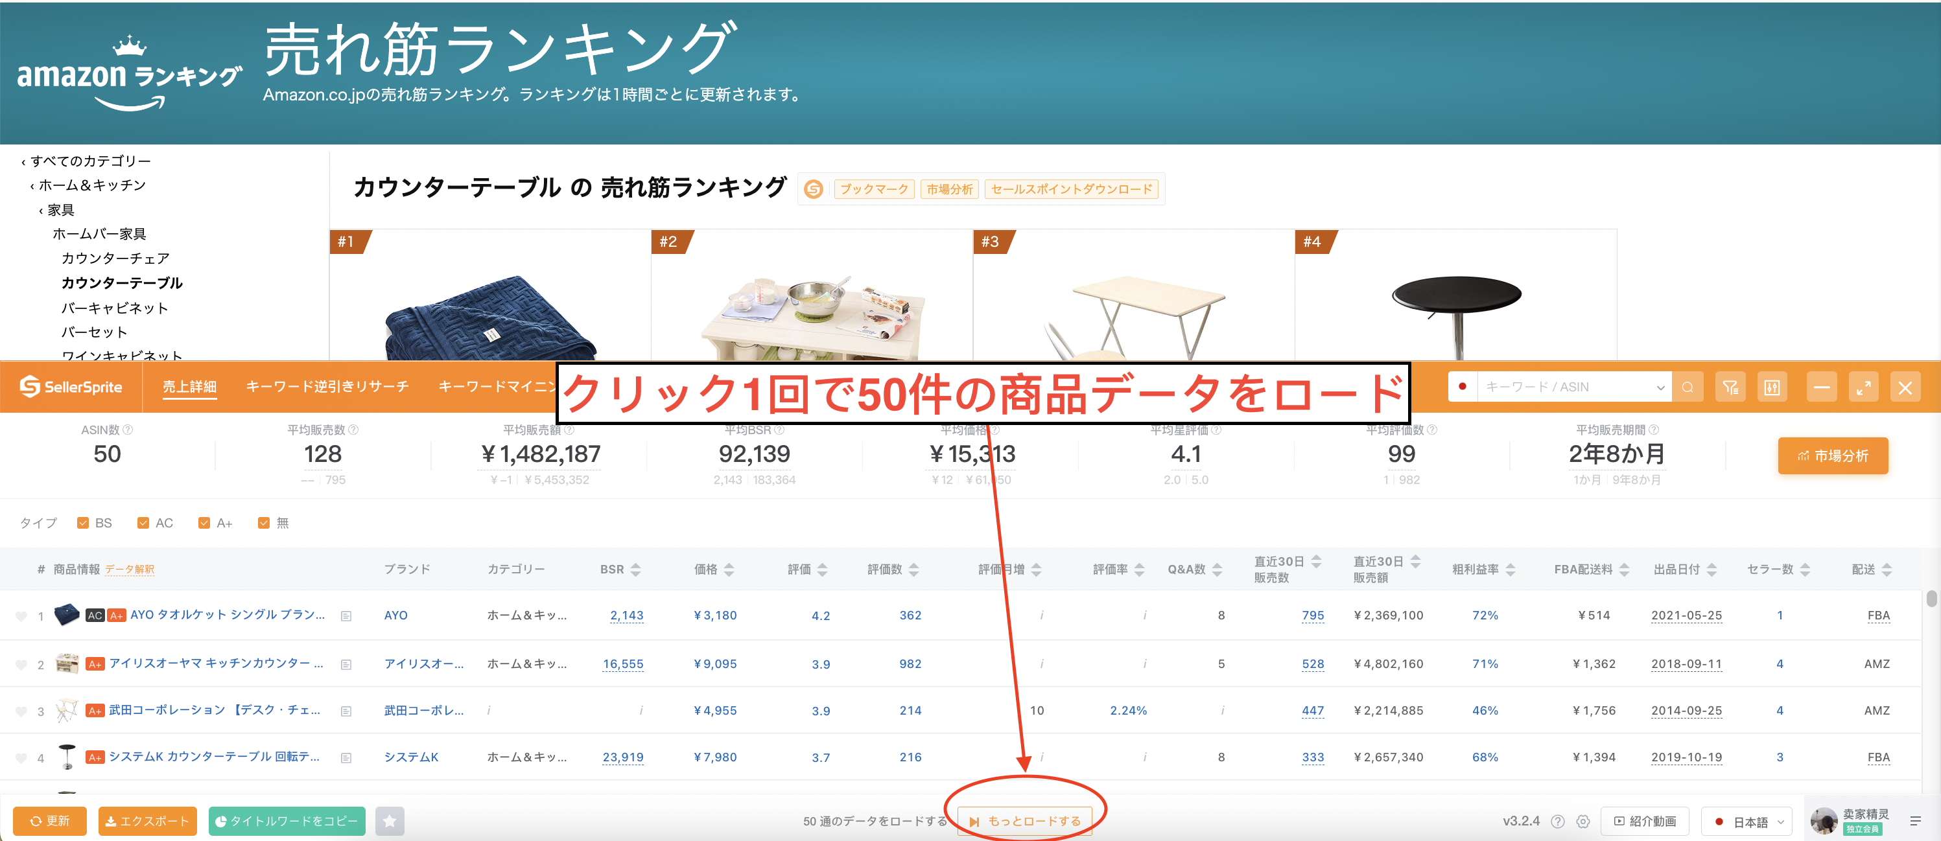This screenshot has width=1941, height=841.
Task: Click the ASIN数 help question icon
Action: pyautogui.click(x=127, y=429)
